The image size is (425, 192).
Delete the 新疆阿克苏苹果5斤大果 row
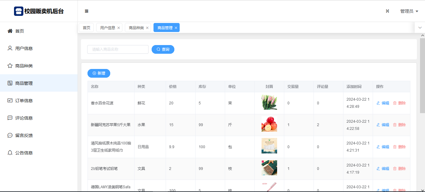tap(399, 125)
